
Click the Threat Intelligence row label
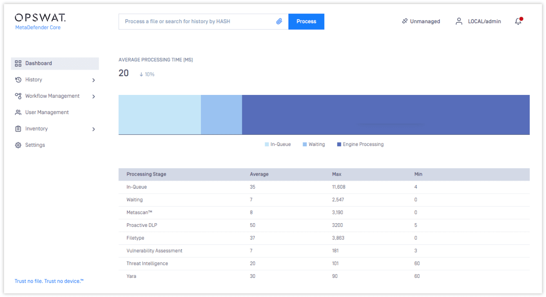pos(147,264)
